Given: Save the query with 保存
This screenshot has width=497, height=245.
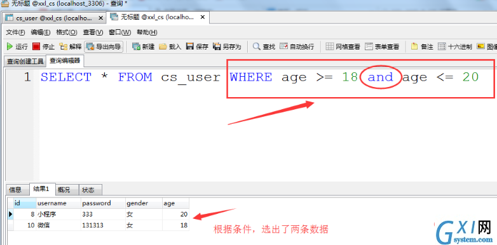Looking at the screenshot, I should [x=197, y=47].
